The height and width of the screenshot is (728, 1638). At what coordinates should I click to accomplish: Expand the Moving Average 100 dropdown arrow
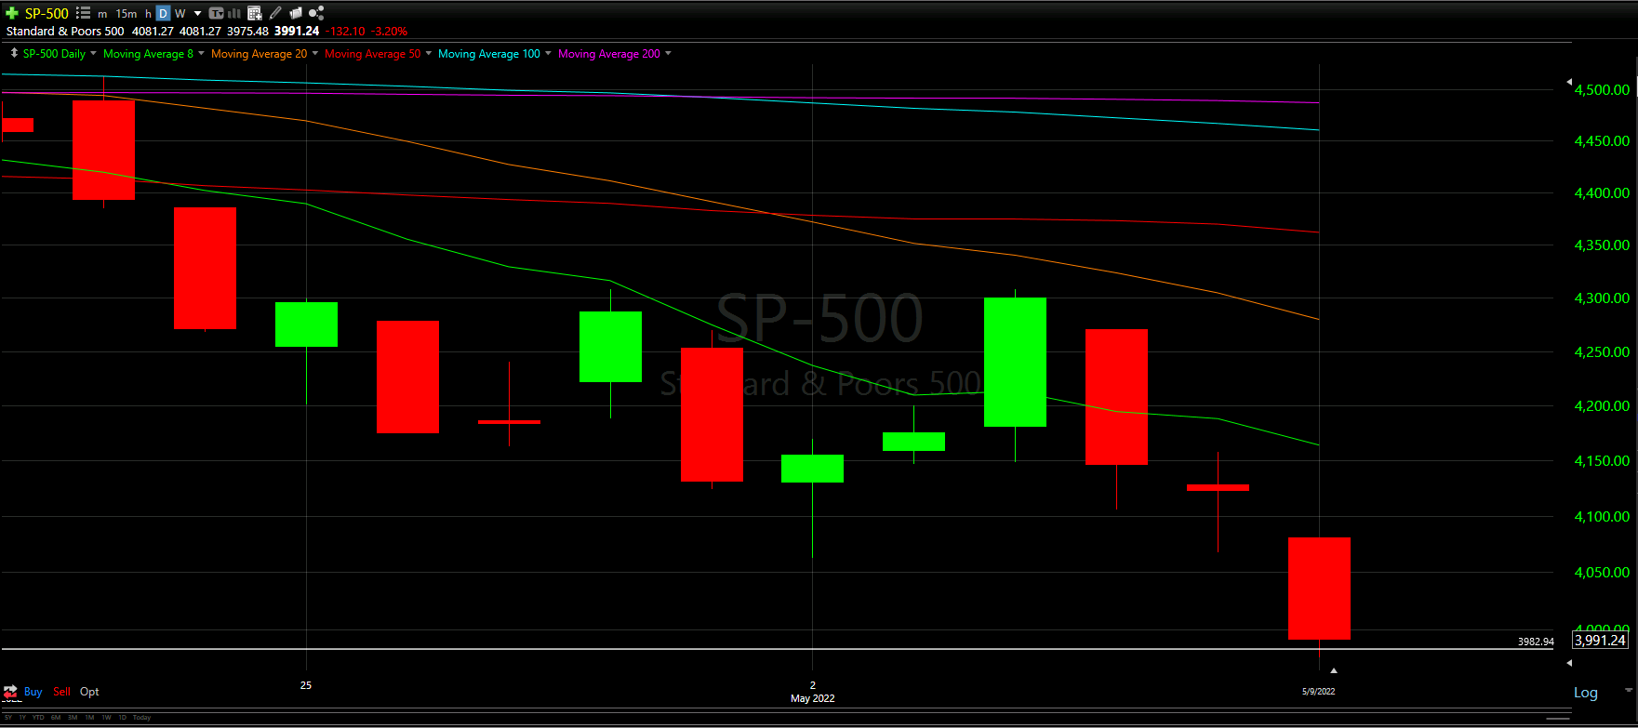coord(548,54)
